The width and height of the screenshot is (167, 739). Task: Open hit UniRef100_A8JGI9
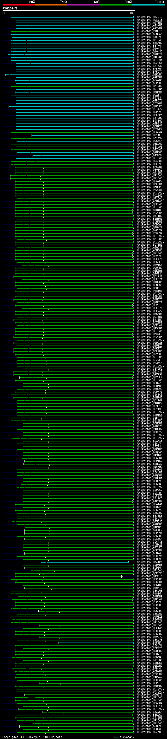click(150, 17)
